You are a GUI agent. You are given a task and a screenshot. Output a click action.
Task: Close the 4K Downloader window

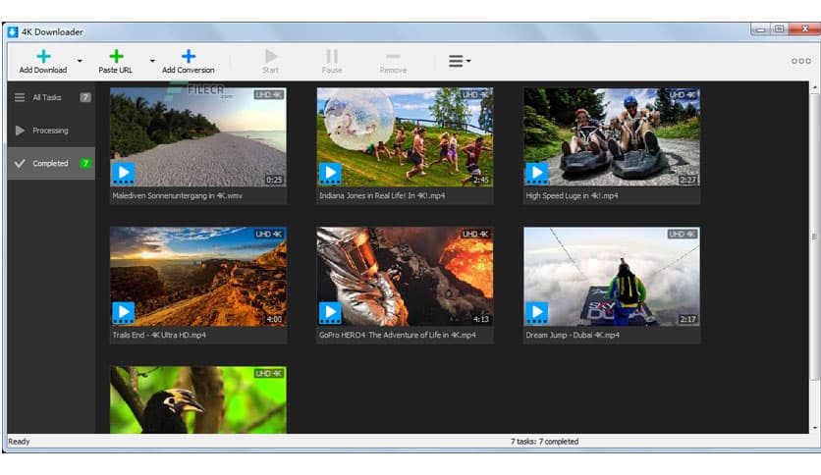(804, 29)
